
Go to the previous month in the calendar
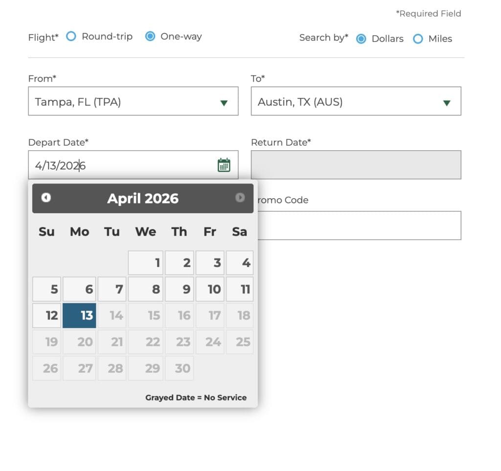point(46,198)
